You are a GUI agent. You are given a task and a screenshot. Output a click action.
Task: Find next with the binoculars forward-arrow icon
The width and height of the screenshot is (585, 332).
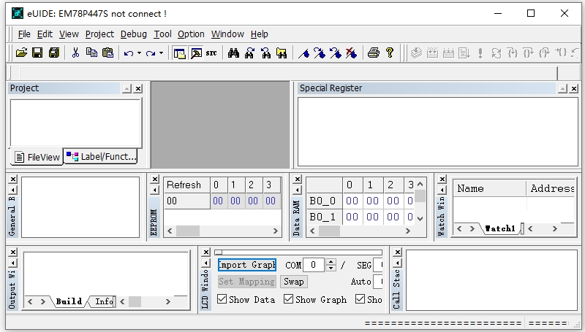pos(249,53)
